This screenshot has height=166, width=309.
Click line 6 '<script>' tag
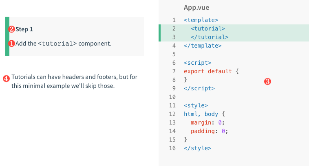[197, 63]
